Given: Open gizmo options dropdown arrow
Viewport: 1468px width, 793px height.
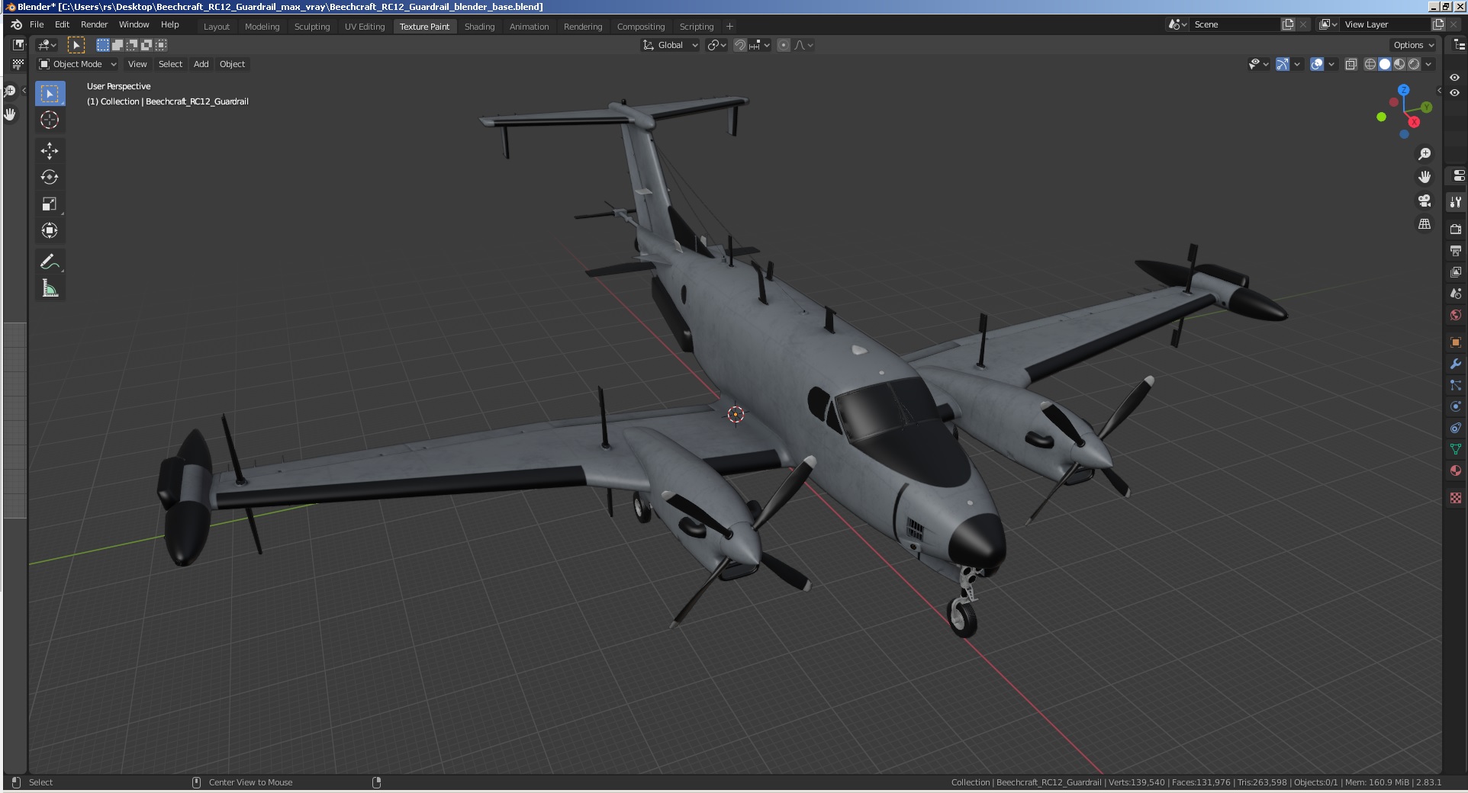Looking at the screenshot, I should pos(1297,64).
